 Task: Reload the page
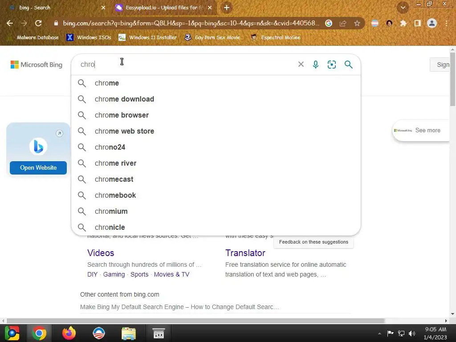38,23
